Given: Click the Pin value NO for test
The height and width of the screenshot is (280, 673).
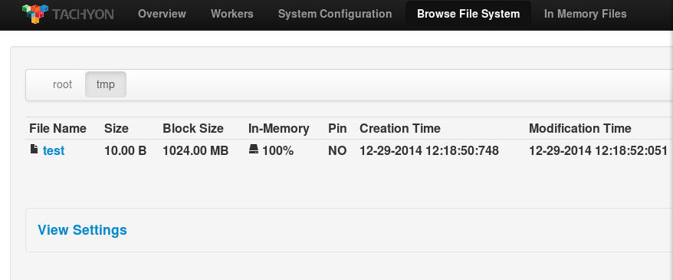Looking at the screenshot, I should coord(337,150).
